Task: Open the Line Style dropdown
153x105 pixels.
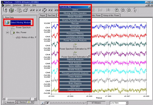Action: (x=127, y=103)
